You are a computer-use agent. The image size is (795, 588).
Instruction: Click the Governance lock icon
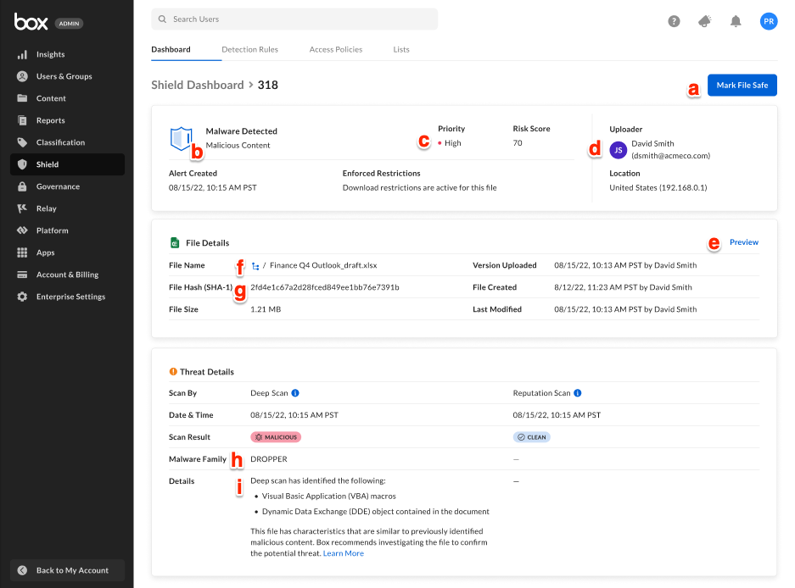pyautogui.click(x=22, y=186)
